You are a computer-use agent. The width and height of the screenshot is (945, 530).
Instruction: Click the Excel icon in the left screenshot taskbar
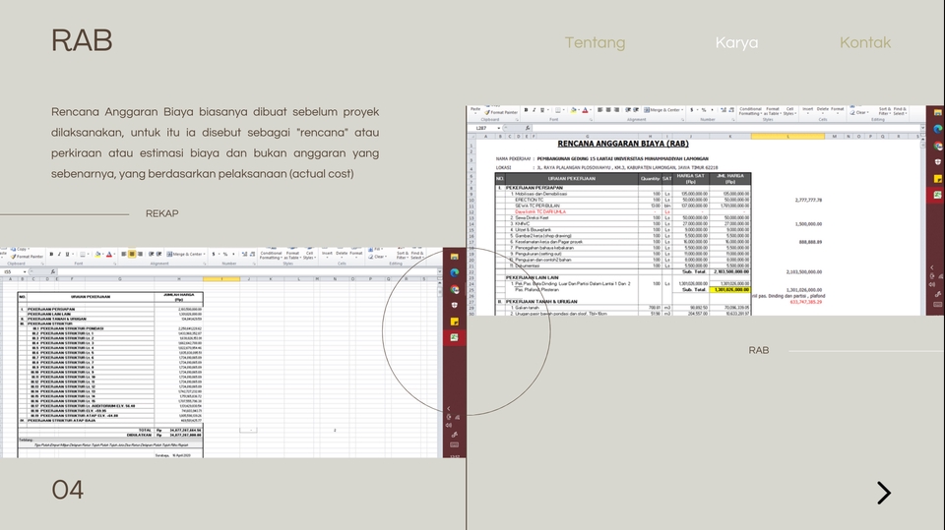pyautogui.click(x=455, y=337)
